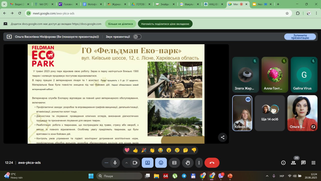Open tab search dropdown in Chrome
The image size is (321, 181).
click(x=4, y=4)
